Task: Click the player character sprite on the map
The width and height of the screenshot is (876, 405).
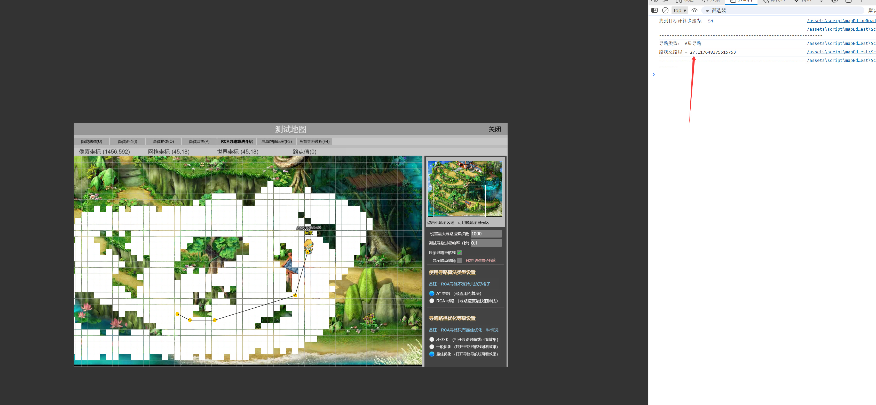Action: (308, 246)
